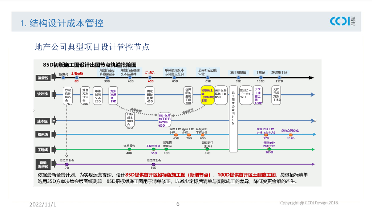Click the black arrowhead ending the operations line

click(311, 78)
